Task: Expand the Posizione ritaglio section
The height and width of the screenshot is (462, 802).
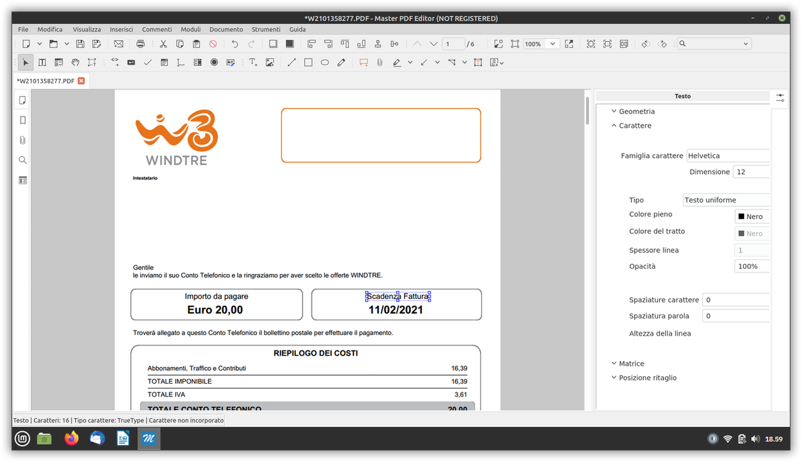Action: tap(643, 378)
